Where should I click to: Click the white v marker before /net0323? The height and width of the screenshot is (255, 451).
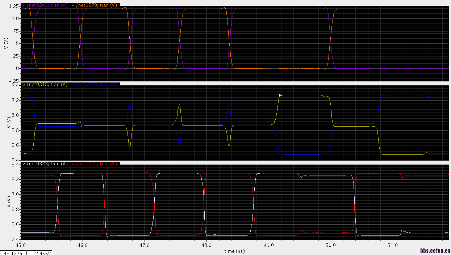pyautogui.click(x=24, y=163)
